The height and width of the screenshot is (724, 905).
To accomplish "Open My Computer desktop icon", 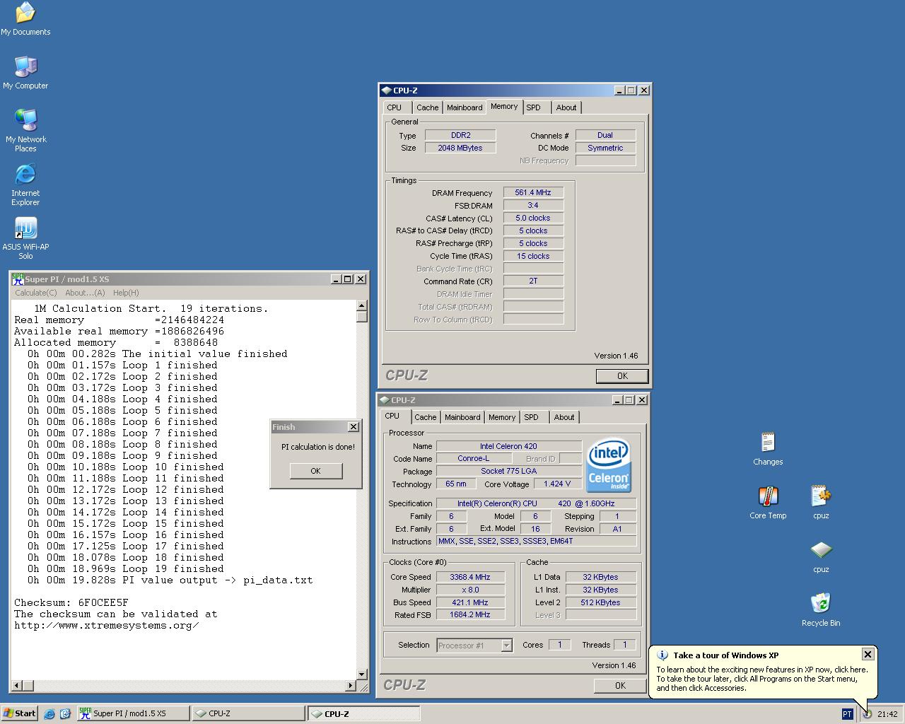I will click(x=25, y=72).
